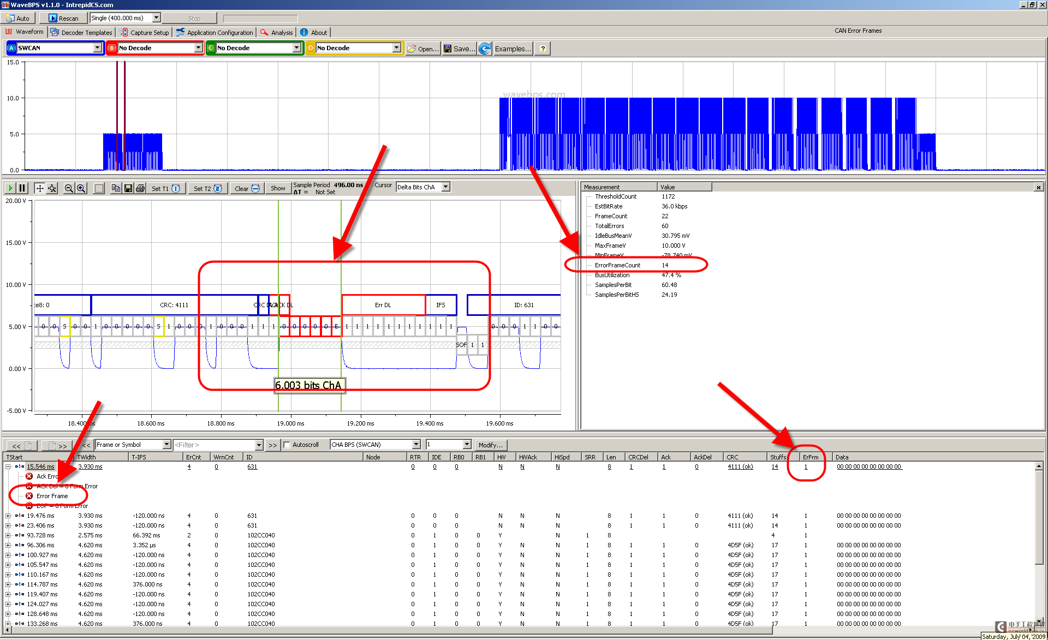Open channel D No Decode dropdown
The image size is (1048, 640).
pyautogui.click(x=396, y=48)
